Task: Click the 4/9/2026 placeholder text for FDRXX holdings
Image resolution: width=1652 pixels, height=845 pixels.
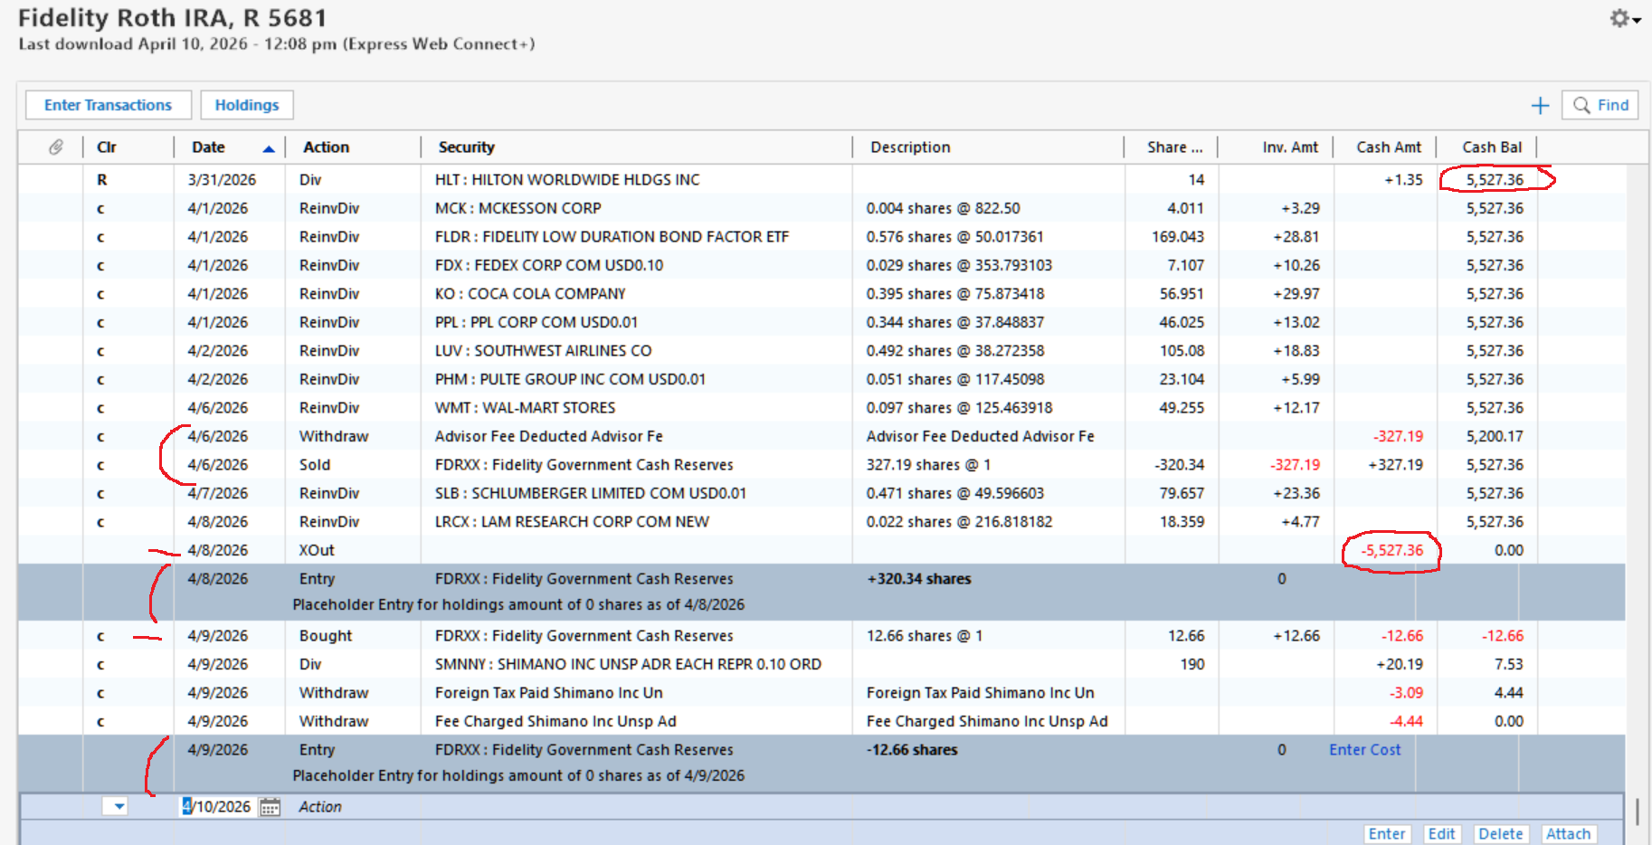Action: coord(518,775)
